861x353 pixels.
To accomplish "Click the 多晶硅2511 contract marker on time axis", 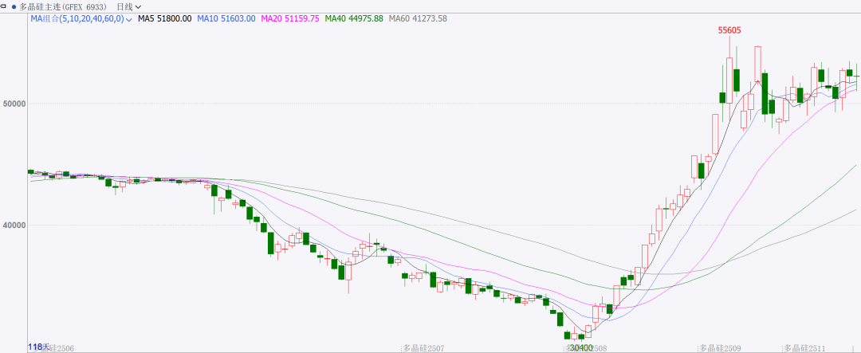I will coord(807,347).
